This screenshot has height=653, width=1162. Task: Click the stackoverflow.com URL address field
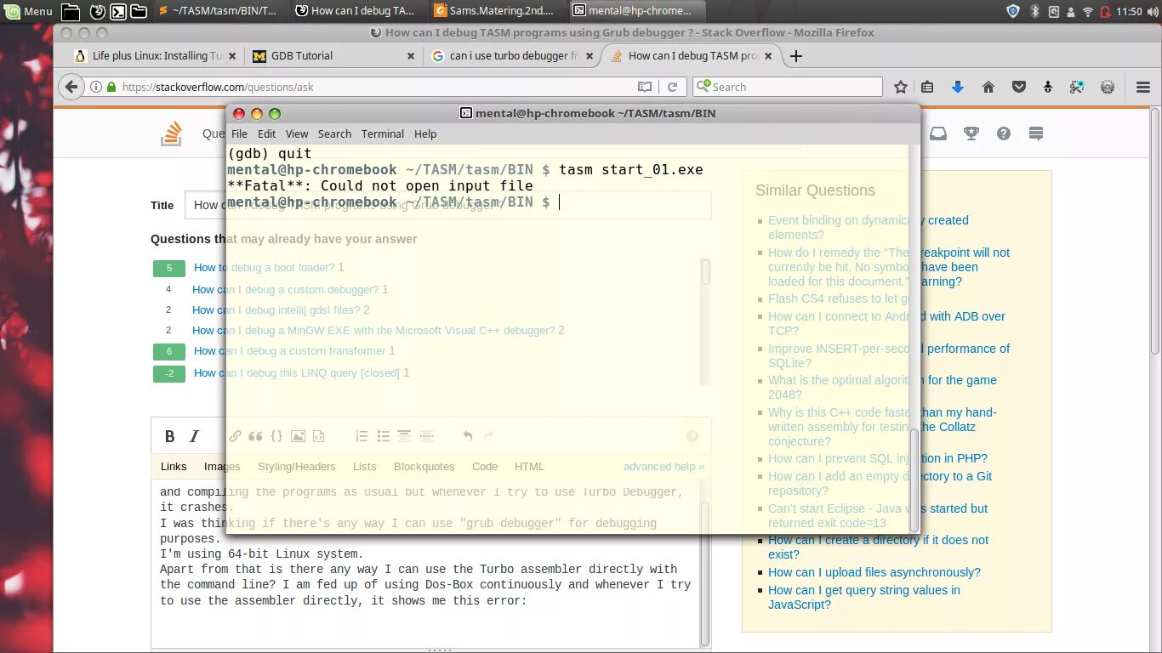[x=374, y=87]
